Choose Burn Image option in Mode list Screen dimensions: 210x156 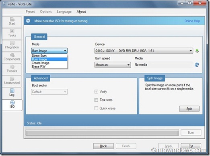(49, 59)
